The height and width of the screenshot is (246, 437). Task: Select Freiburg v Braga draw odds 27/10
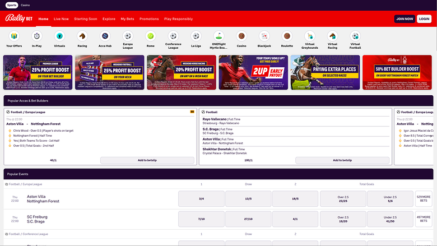248,219
